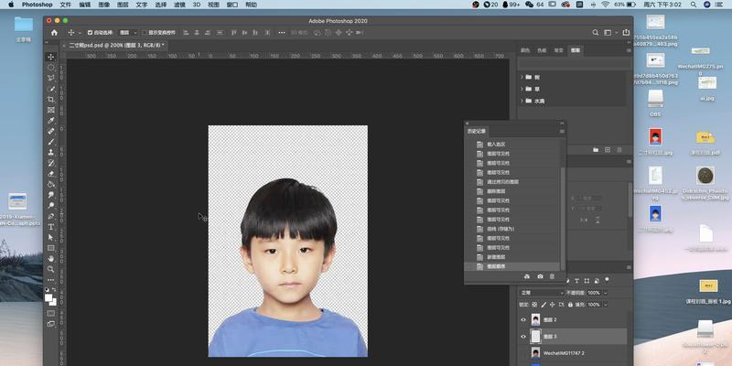Image resolution: width=732 pixels, height=366 pixels.
Task: Open the opacity 100% dropdown arrow
Action: tap(606, 293)
